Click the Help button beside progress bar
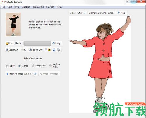 coord(56,43)
